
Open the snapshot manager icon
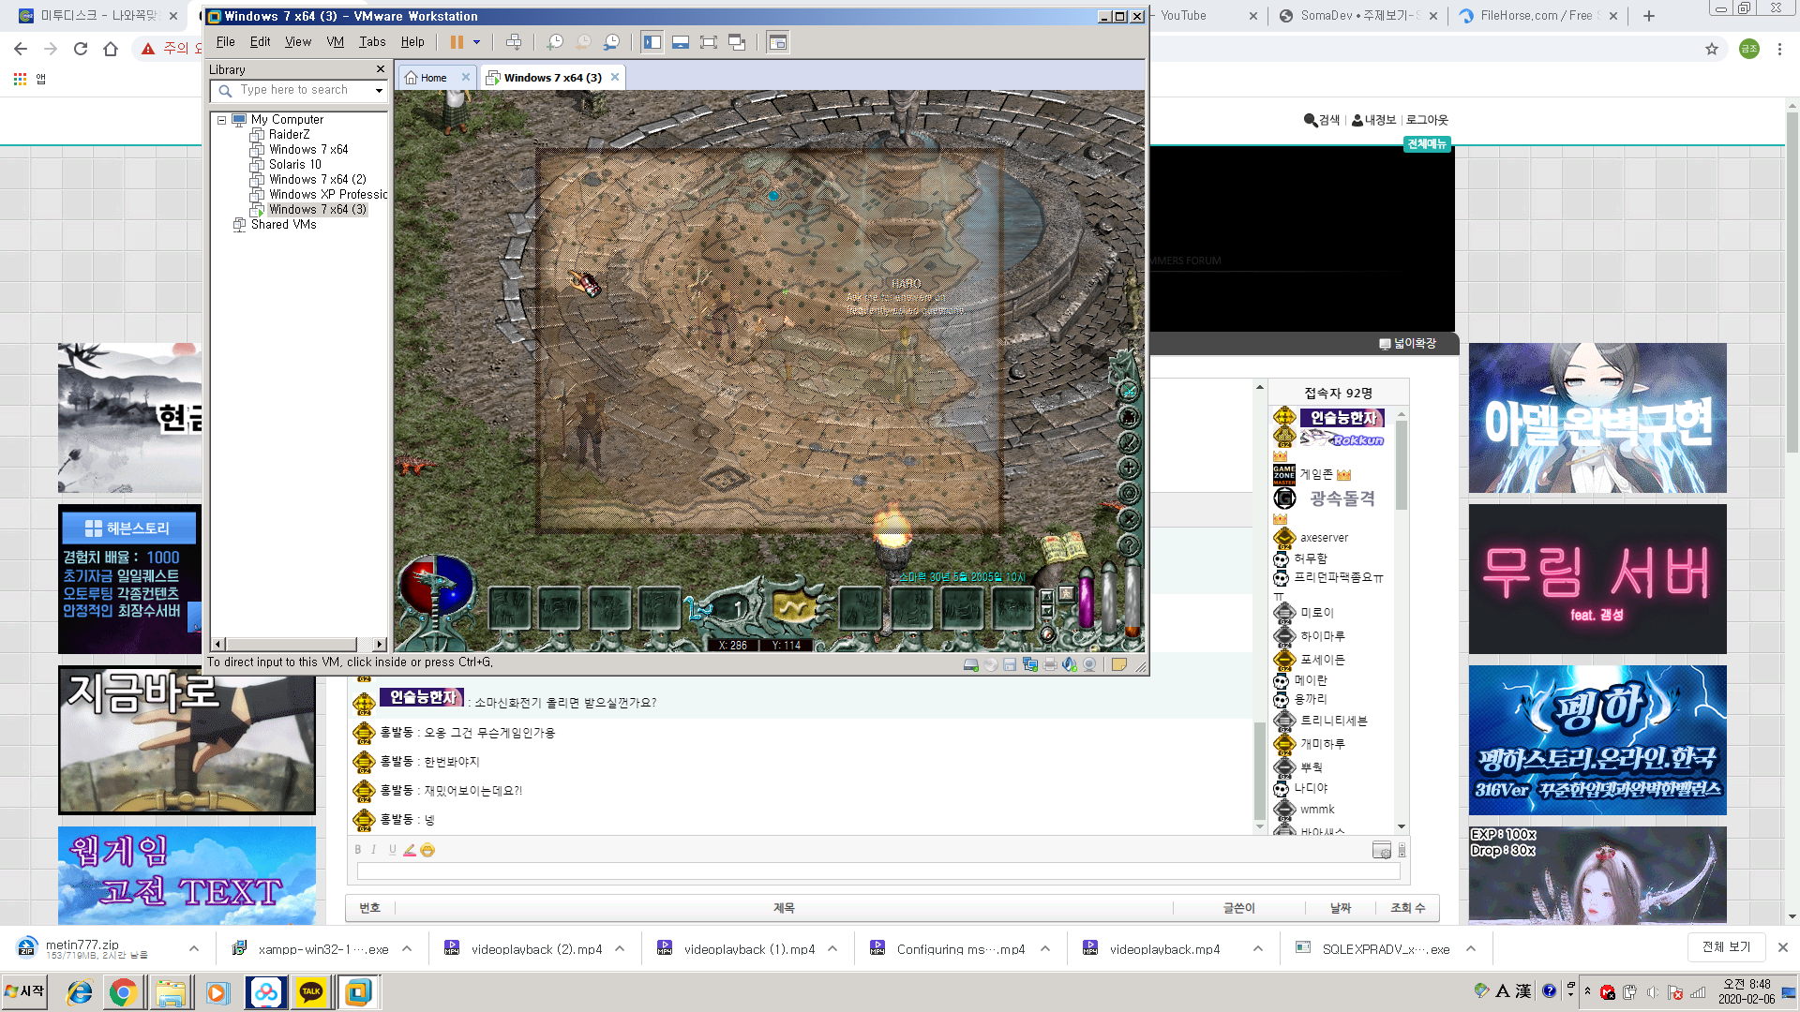pos(611,42)
